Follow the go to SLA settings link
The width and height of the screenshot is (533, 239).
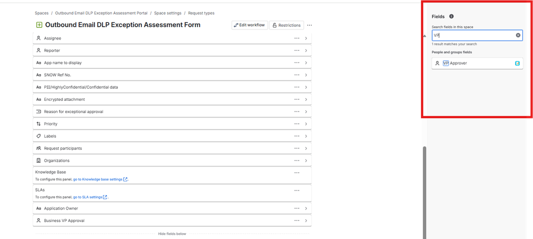(90, 197)
